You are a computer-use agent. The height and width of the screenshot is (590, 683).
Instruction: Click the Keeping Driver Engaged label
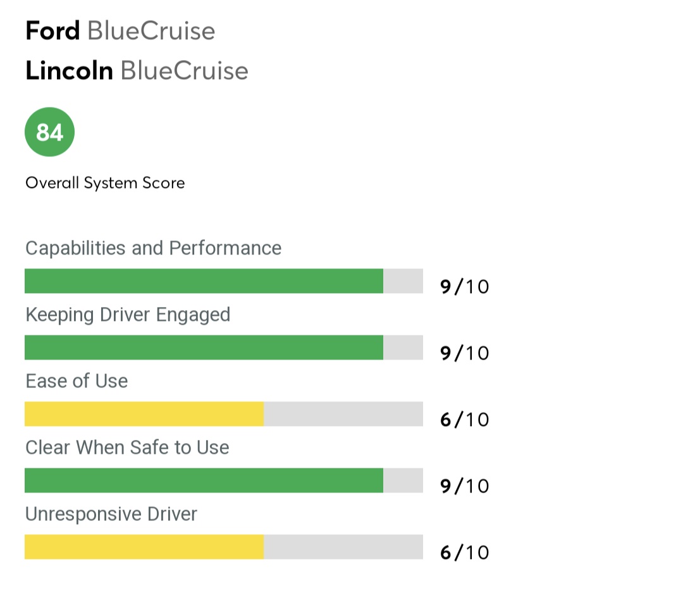point(128,315)
